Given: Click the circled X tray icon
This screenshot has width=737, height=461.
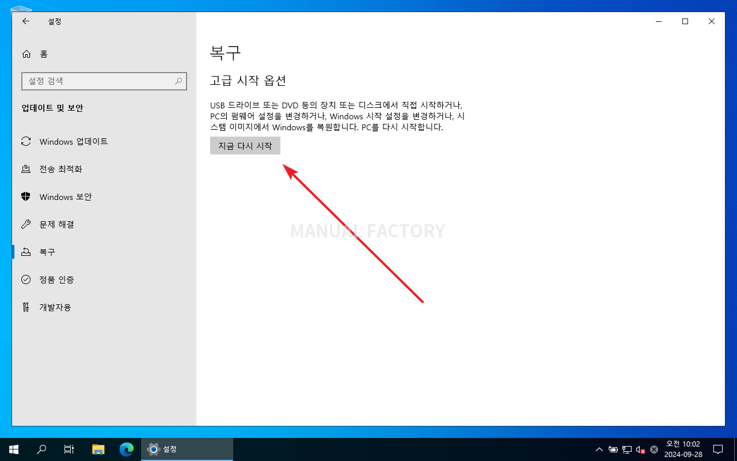Looking at the screenshot, I should pyautogui.click(x=654, y=449).
